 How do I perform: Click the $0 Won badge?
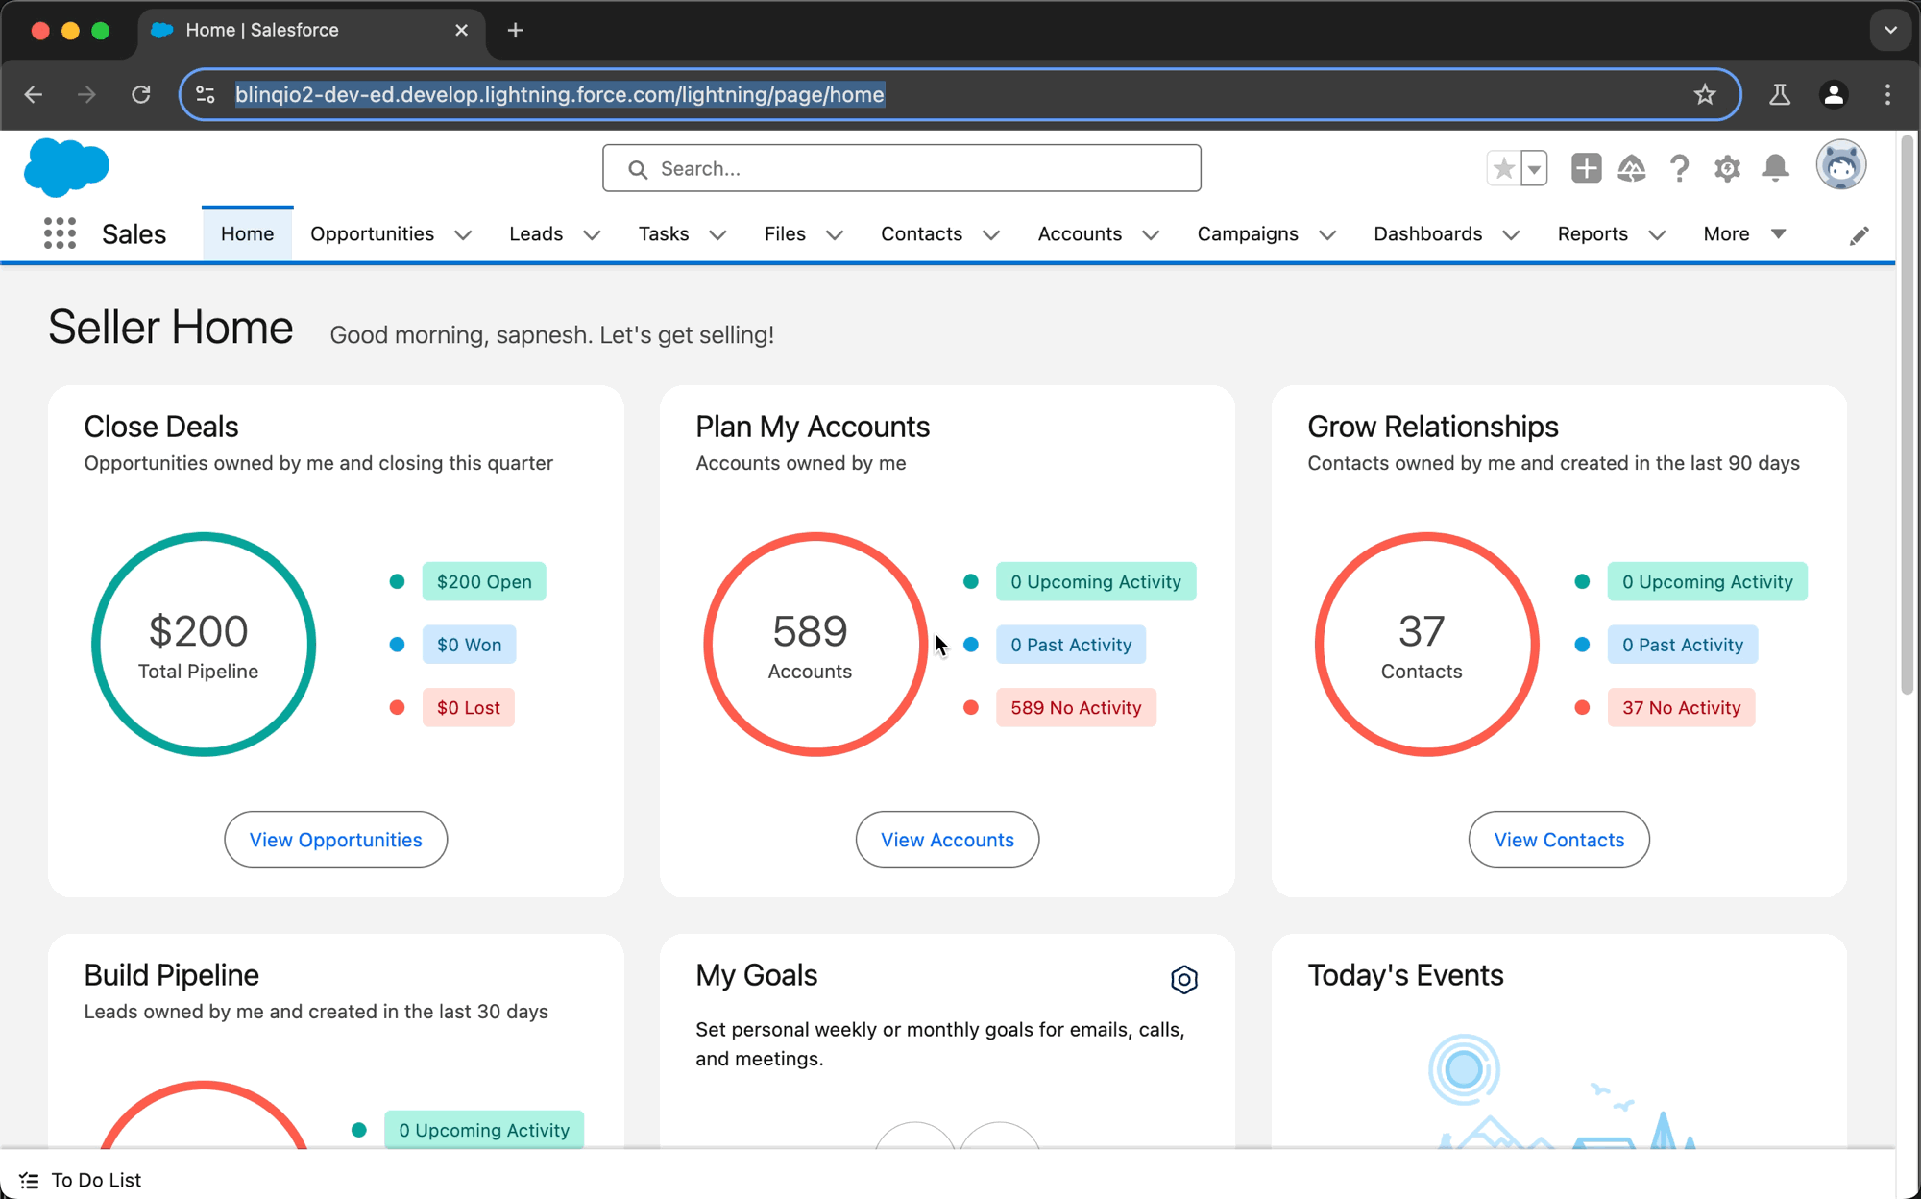(469, 645)
